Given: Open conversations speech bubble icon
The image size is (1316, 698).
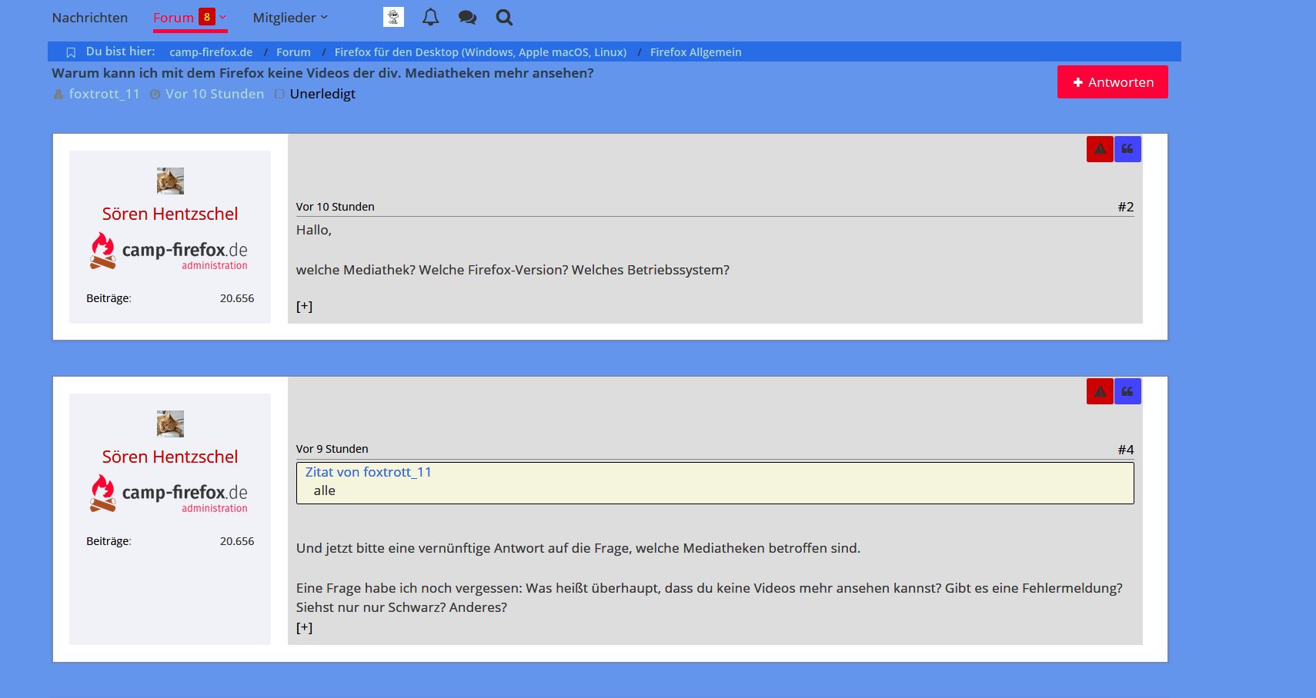Looking at the screenshot, I should (x=467, y=17).
